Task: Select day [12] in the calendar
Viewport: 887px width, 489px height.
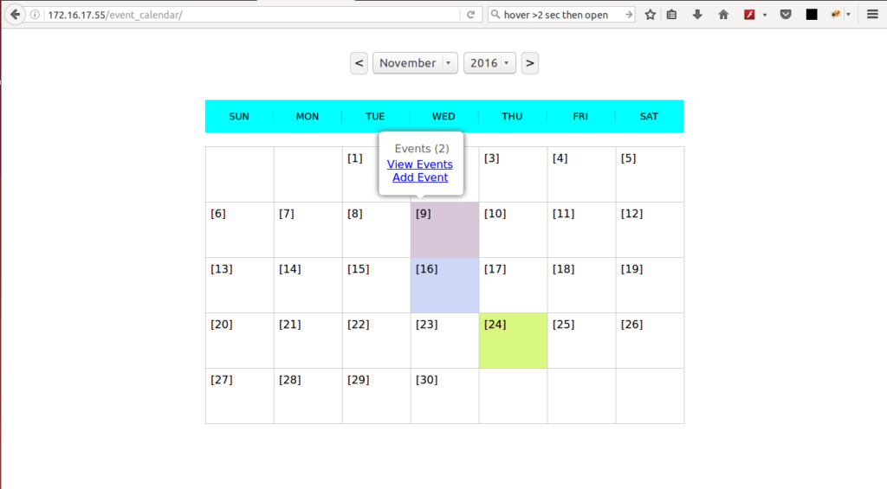Action: 650,229
